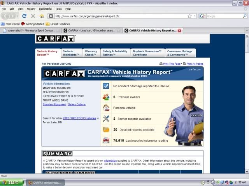Image resolution: width=249 pixels, height=186 pixels.
Task: Switch to the 'screen shot? - Minnesota Sport Compa...' tab
Action: coord(31,31)
